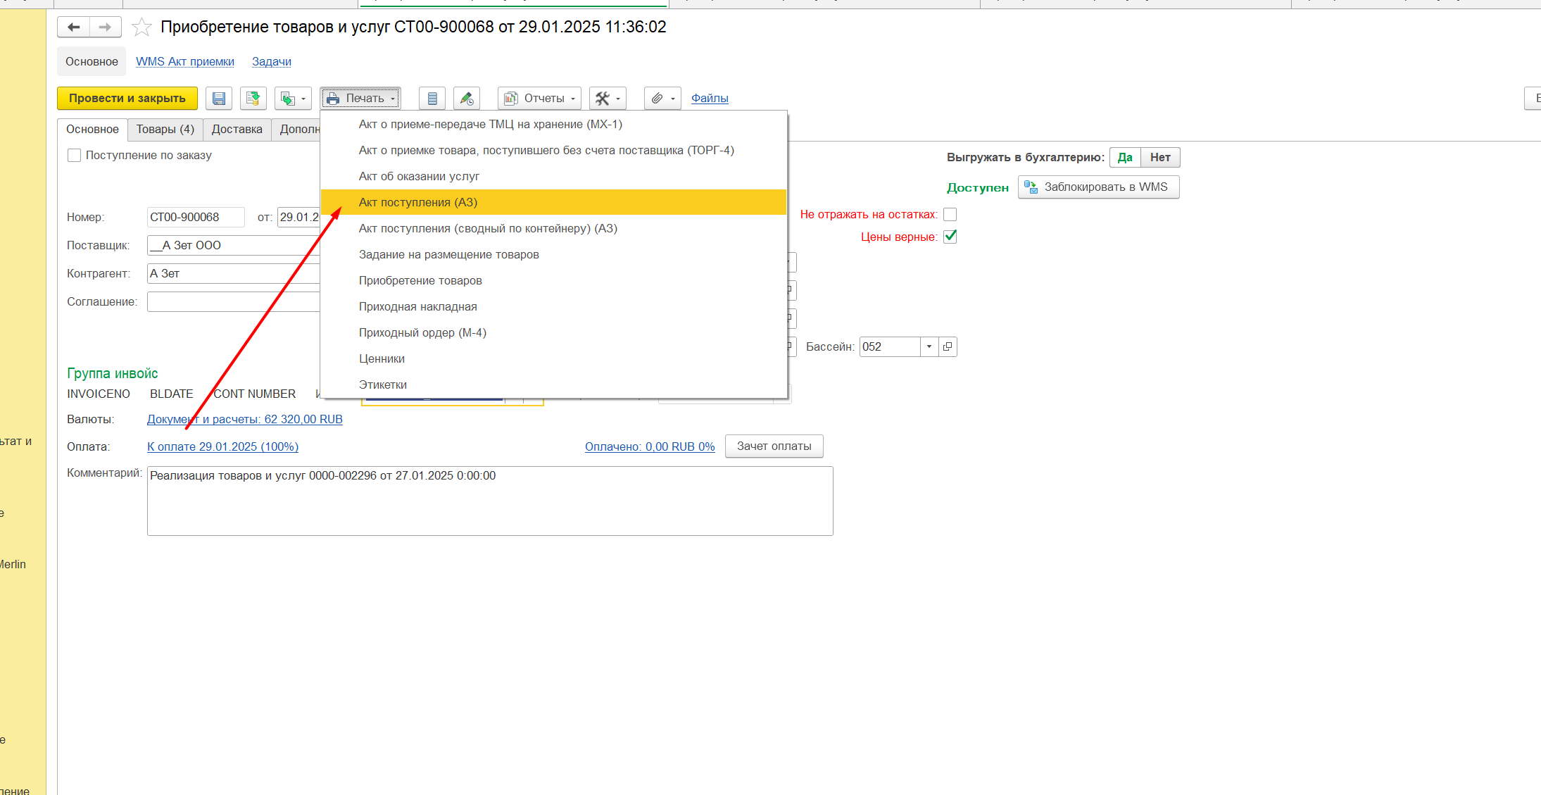The image size is (1541, 795).
Task: Switch to the Товары (4) tab
Action: (x=165, y=130)
